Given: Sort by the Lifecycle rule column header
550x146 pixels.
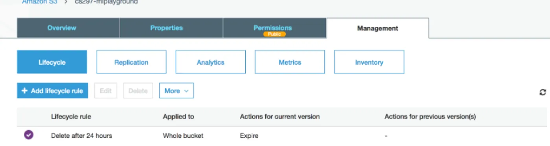Looking at the screenshot, I should pos(71,117).
